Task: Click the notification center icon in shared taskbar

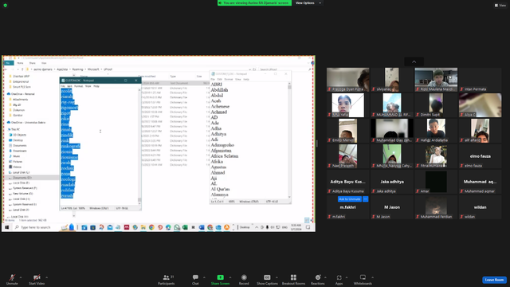Action: 308,227
